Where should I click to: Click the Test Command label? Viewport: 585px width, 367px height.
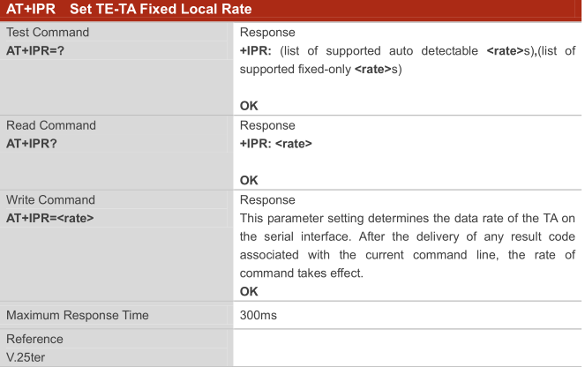(x=48, y=33)
